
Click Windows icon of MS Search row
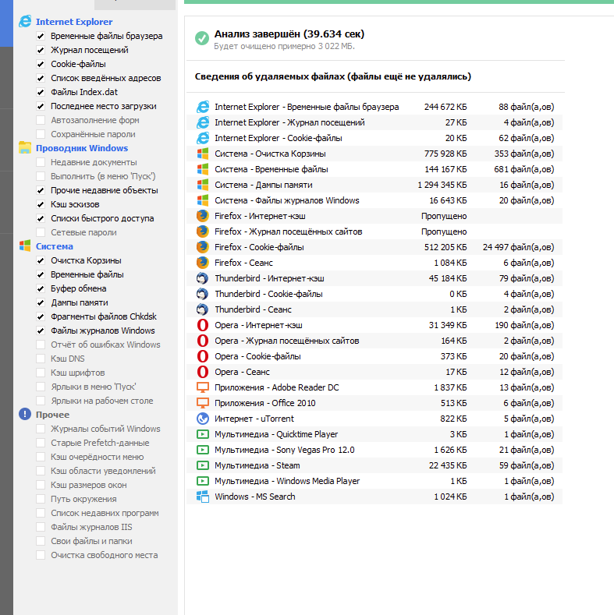(x=203, y=497)
